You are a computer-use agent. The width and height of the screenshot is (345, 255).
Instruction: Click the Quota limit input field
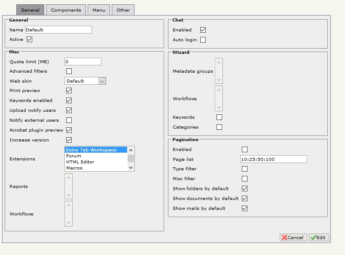[x=82, y=62]
